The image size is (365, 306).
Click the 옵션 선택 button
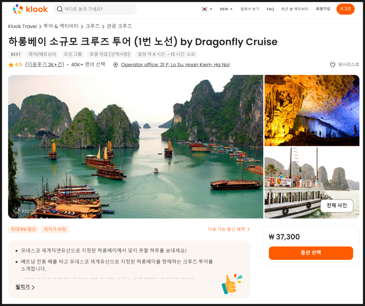[311, 253]
